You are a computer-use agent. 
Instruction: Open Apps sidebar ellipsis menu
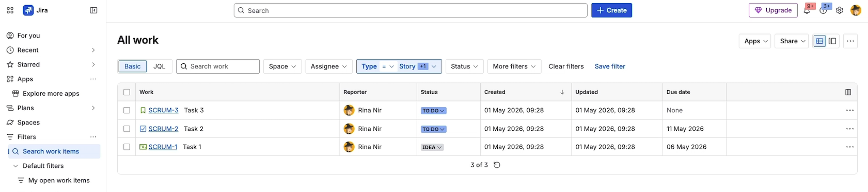(x=93, y=79)
